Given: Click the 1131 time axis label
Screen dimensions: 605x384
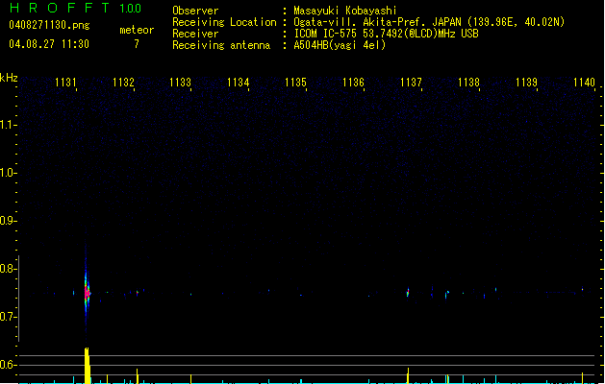Looking at the screenshot, I should point(65,83).
